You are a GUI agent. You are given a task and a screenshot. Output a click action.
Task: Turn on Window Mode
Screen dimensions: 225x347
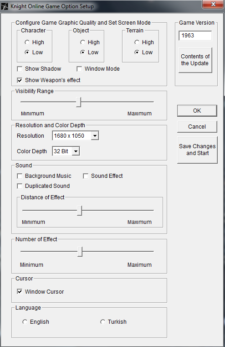pos(79,69)
